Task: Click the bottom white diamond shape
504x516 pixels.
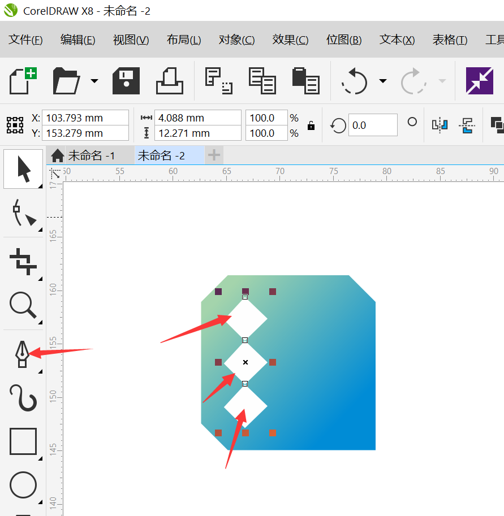Action: pos(245,406)
